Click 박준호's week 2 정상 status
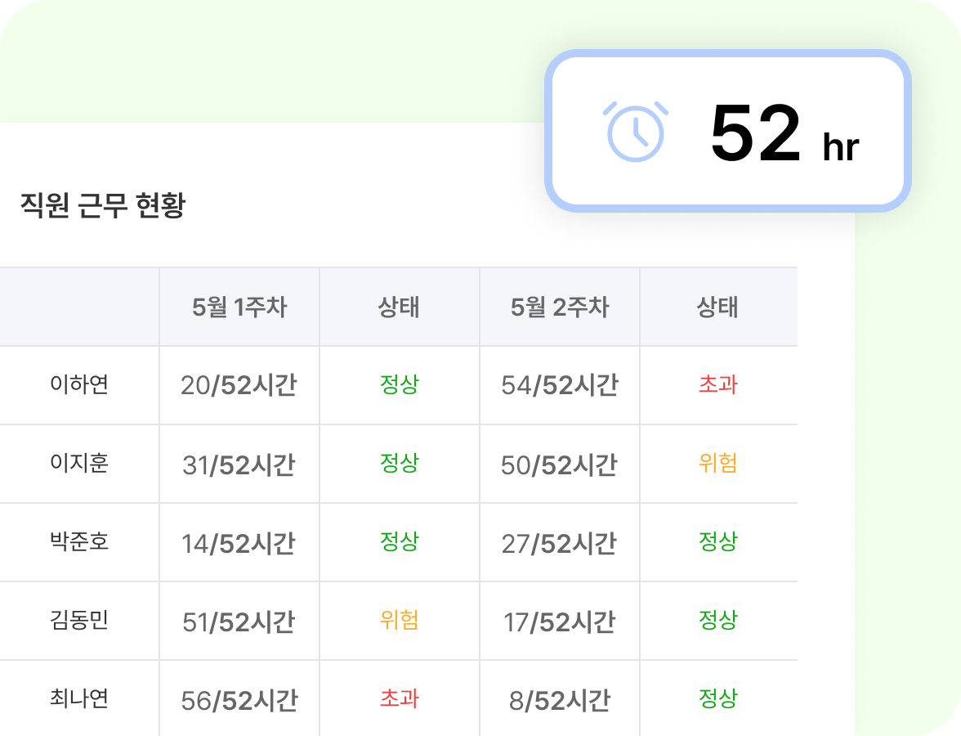961x736 pixels. (718, 541)
